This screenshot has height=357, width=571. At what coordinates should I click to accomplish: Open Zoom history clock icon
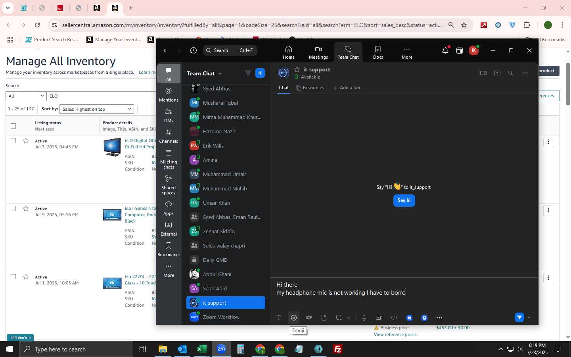[194, 50]
